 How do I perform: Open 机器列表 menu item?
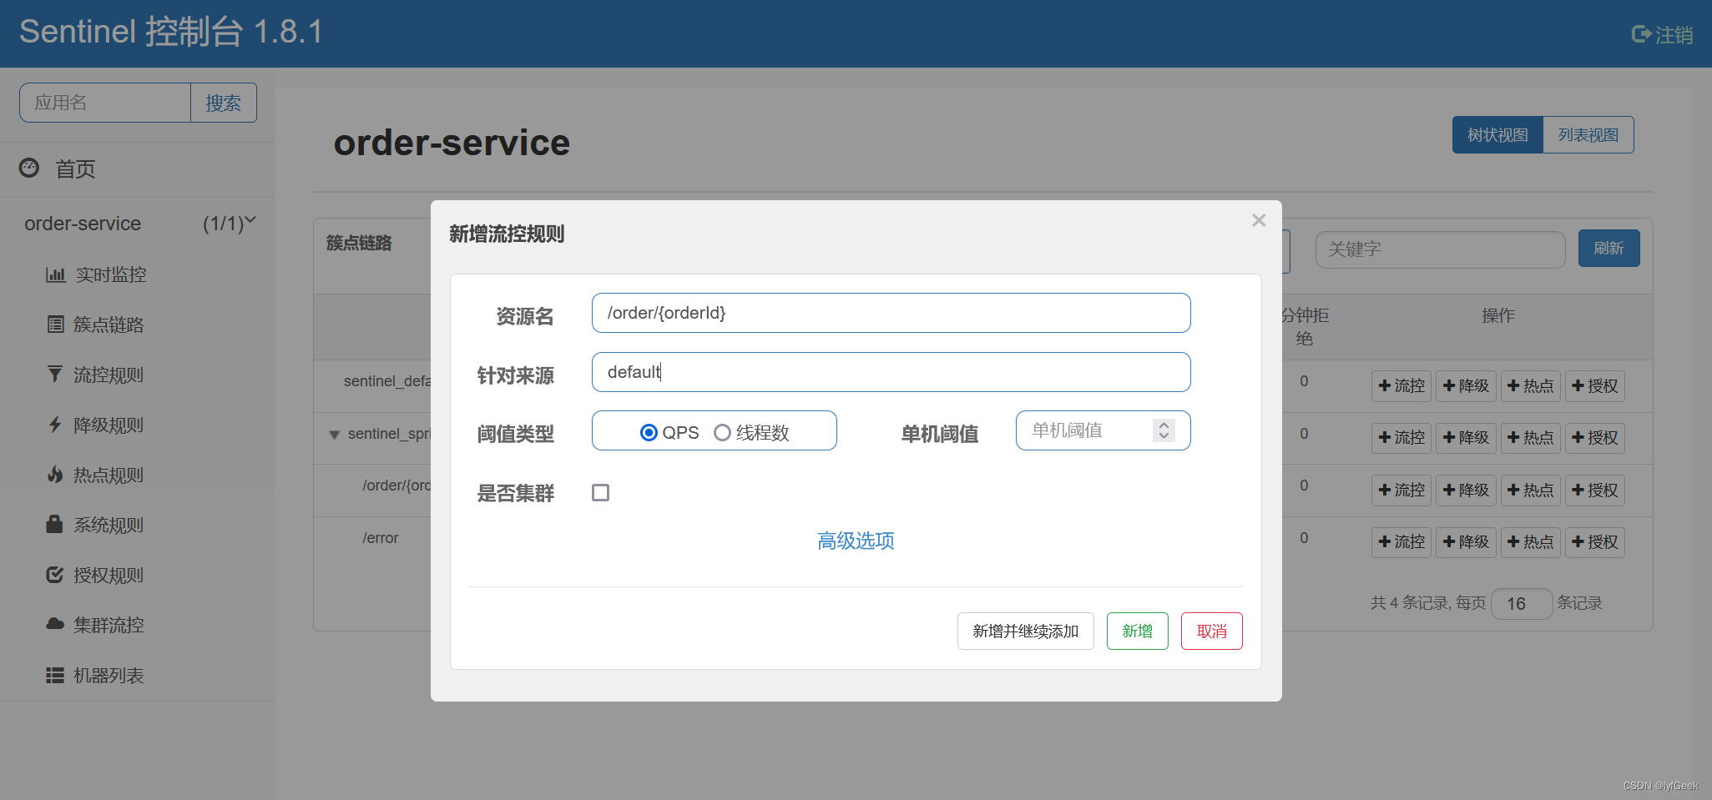pyautogui.click(x=109, y=675)
